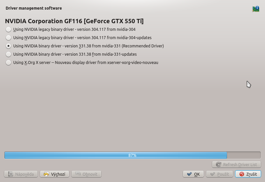Click the Obnovit reset button
Viewport: 265px width, 182px height.
pyautogui.click(x=86, y=174)
